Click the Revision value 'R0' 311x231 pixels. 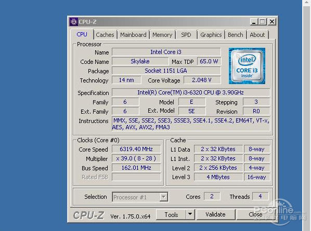point(256,111)
